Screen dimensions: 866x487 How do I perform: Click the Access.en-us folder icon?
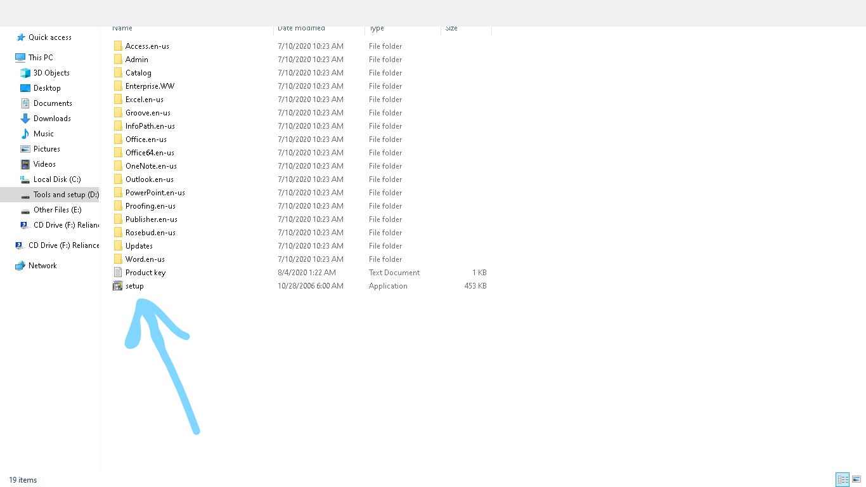click(x=118, y=46)
